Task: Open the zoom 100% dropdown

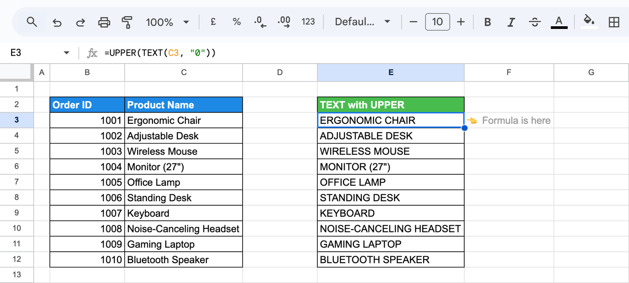Action: point(168,22)
